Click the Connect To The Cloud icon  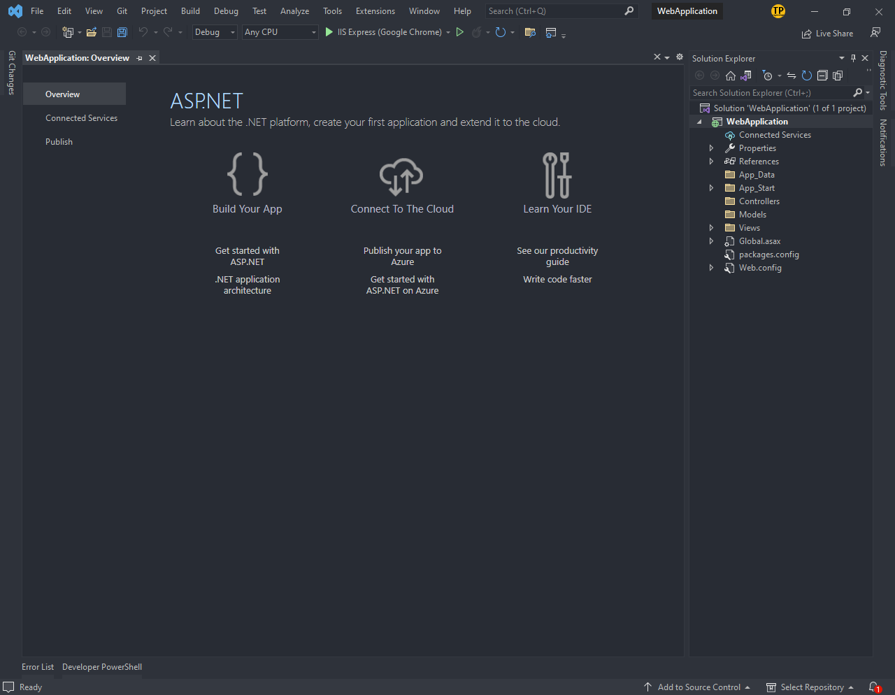pos(401,175)
